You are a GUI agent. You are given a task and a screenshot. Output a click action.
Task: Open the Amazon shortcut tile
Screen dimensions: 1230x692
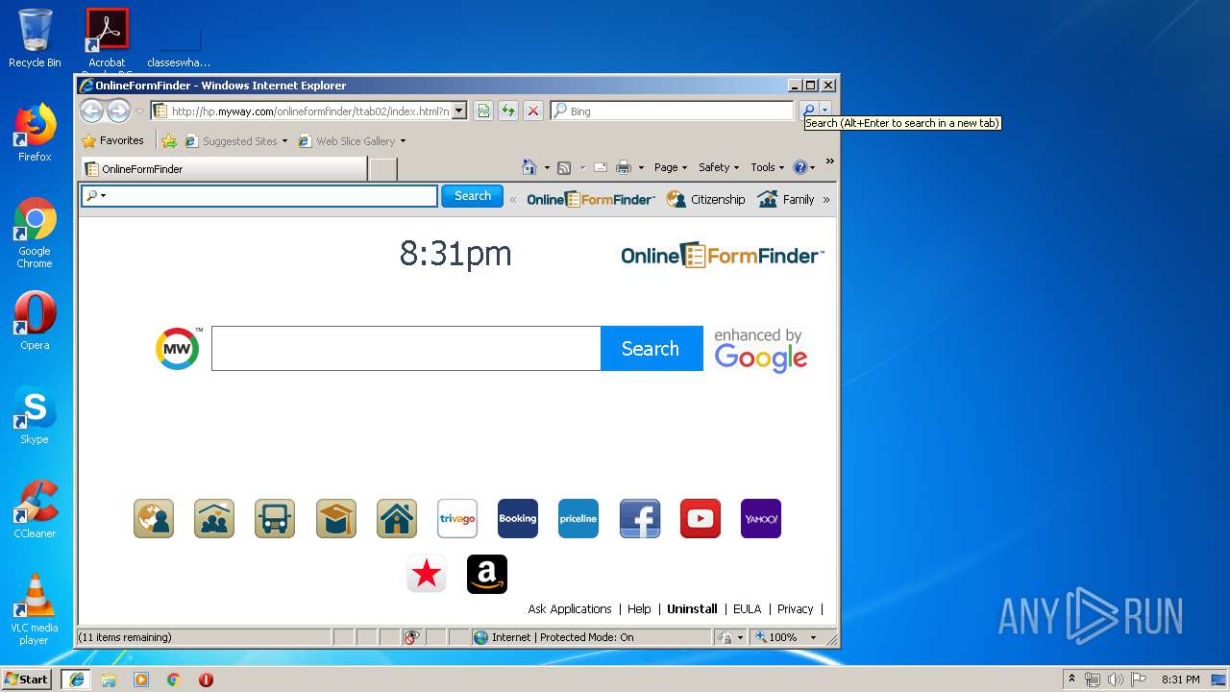tap(487, 575)
